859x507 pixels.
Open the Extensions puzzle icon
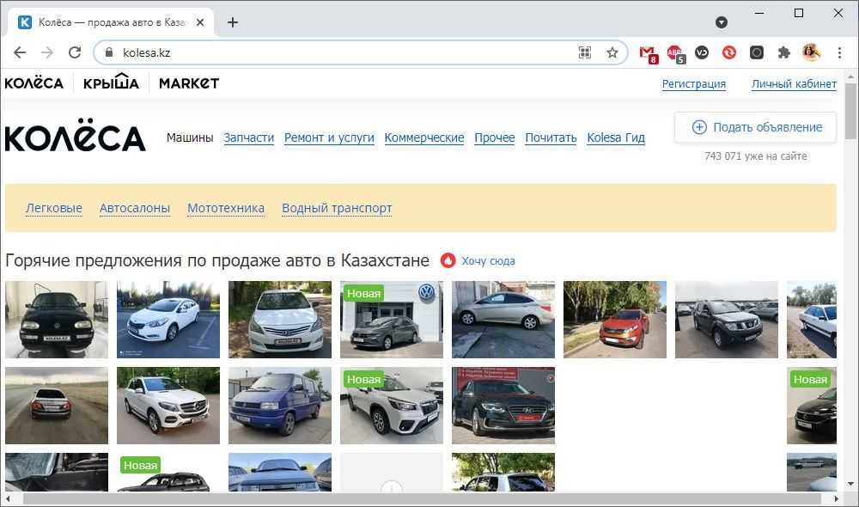[x=783, y=52]
